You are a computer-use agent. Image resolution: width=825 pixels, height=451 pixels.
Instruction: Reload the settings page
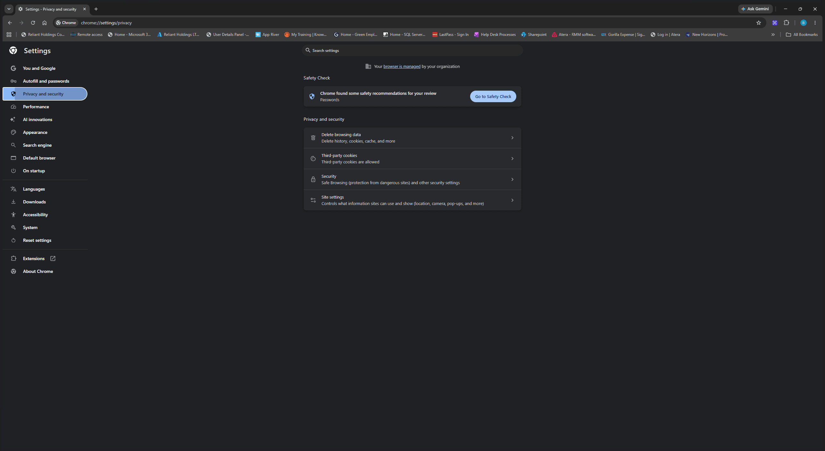click(x=33, y=23)
